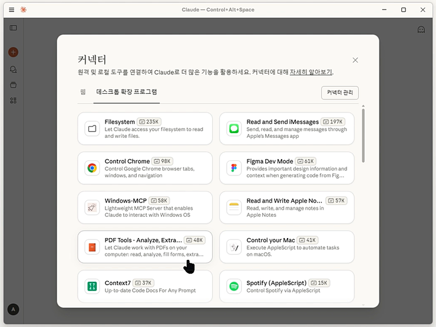Click the Claude starburst logo icon
Image resolution: width=436 pixels, height=327 pixels.
(x=24, y=10)
